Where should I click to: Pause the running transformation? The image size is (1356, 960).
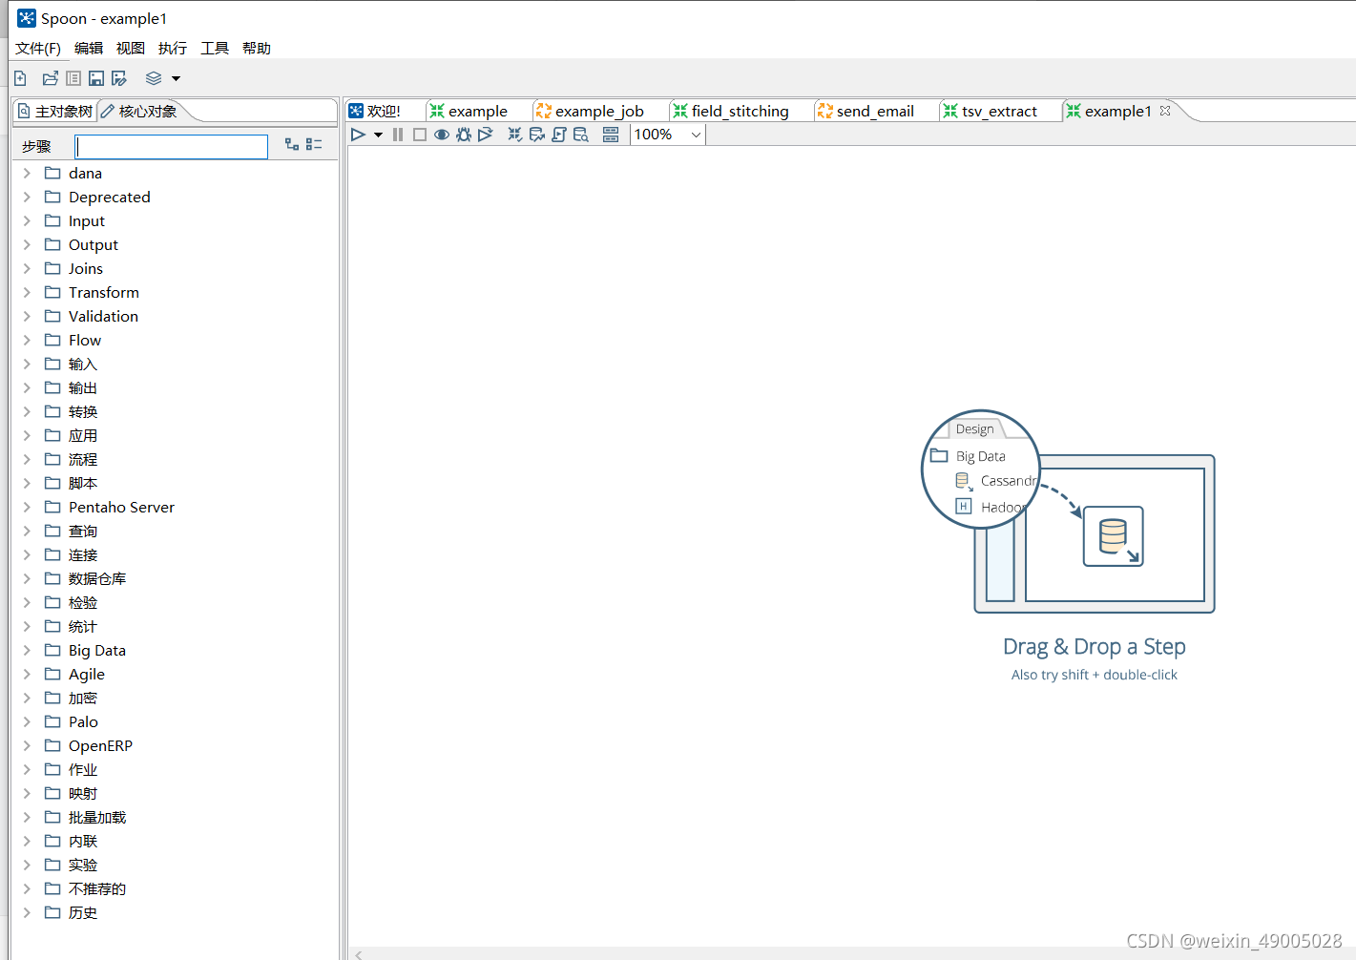coord(398,135)
